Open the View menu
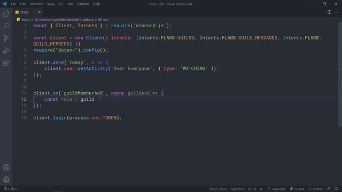This screenshot has height=192, width=342. 51,4
